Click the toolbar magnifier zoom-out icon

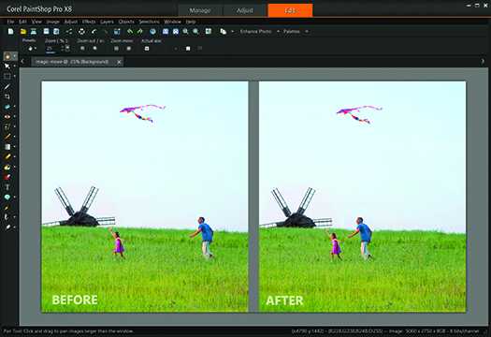click(186, 31)
